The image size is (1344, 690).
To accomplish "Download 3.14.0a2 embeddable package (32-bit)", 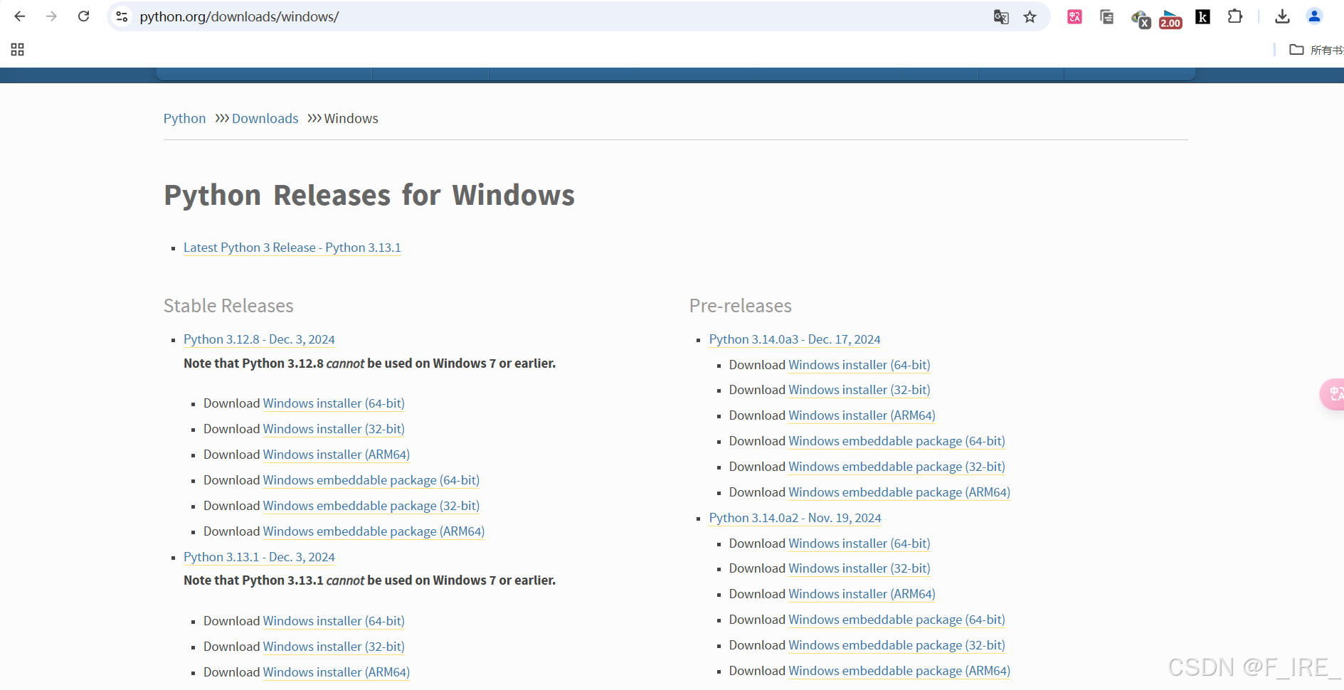I will (897, 645).
